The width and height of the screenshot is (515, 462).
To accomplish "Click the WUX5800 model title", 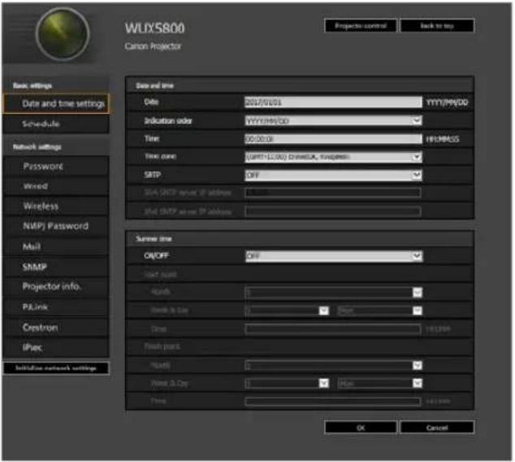I will pos(154,28).
